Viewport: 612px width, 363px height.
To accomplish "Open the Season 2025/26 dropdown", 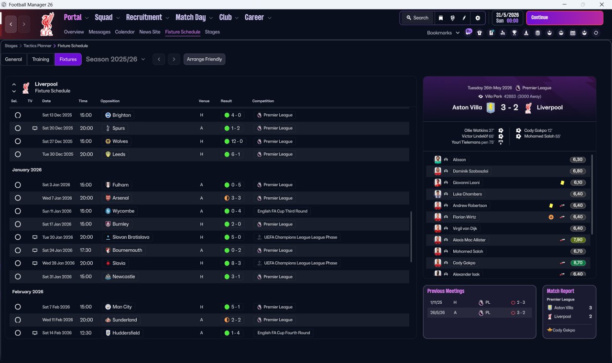I will pos(115,59).
